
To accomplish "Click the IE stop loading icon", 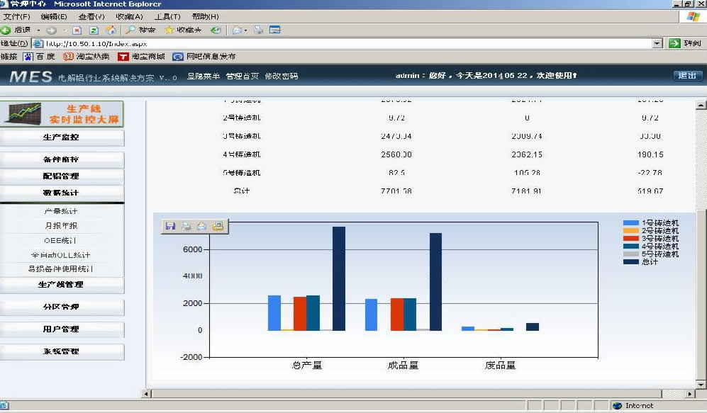I will [77, 30].
